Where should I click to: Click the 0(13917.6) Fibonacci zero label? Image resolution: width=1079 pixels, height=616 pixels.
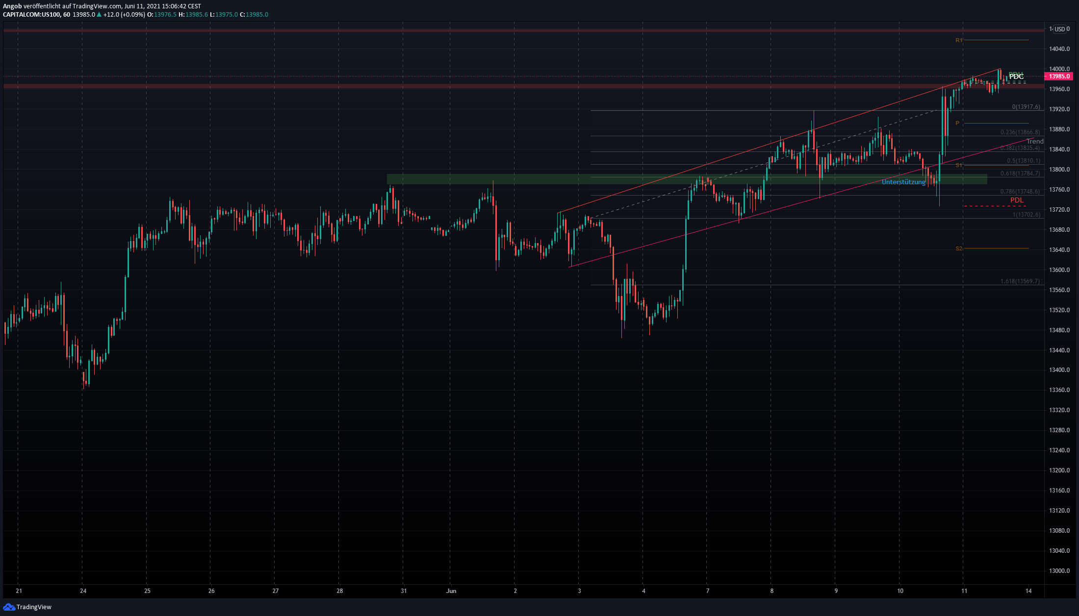(1026, 107)
